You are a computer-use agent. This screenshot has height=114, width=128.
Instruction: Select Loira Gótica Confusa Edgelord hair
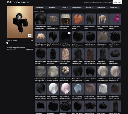coord(103,71)
